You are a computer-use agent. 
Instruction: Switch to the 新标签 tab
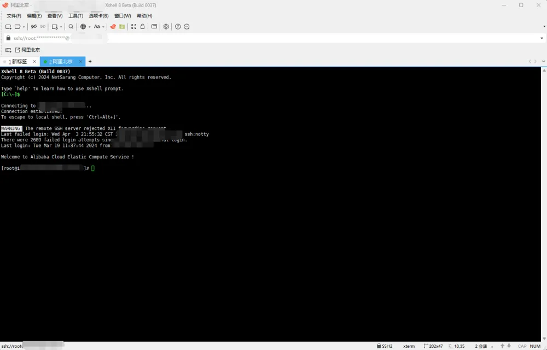coord(19,61)
